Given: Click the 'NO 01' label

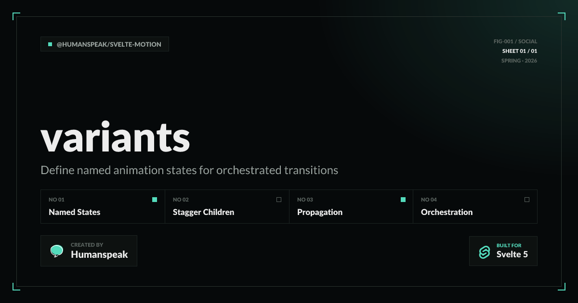Looking at the screenshot, I should [56, 200].
